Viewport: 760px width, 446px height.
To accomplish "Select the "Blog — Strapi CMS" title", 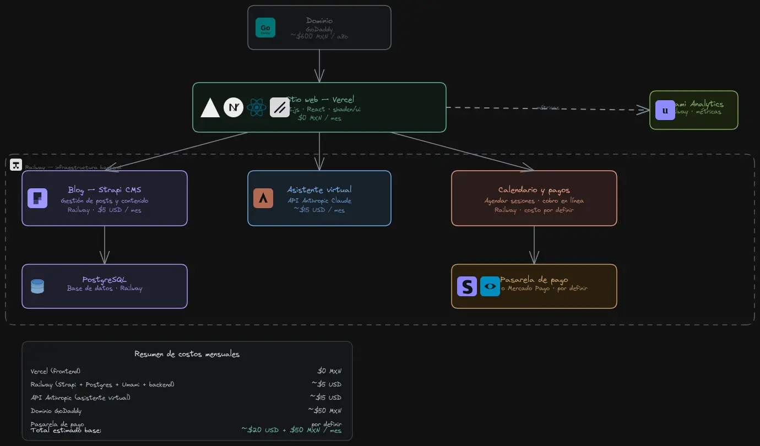I will pyautogui.click(x=105, y=190).
